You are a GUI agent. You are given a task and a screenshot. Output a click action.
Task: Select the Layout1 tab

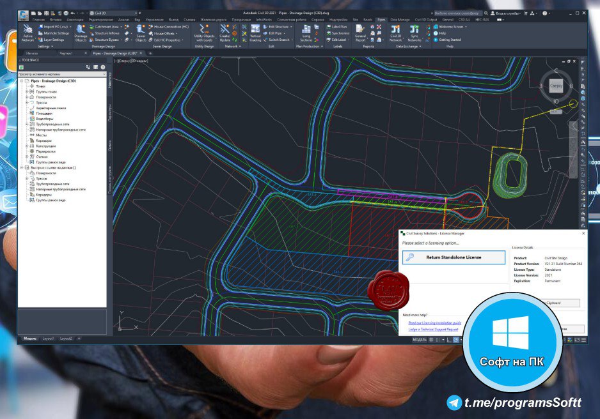[x=48, y=339]
